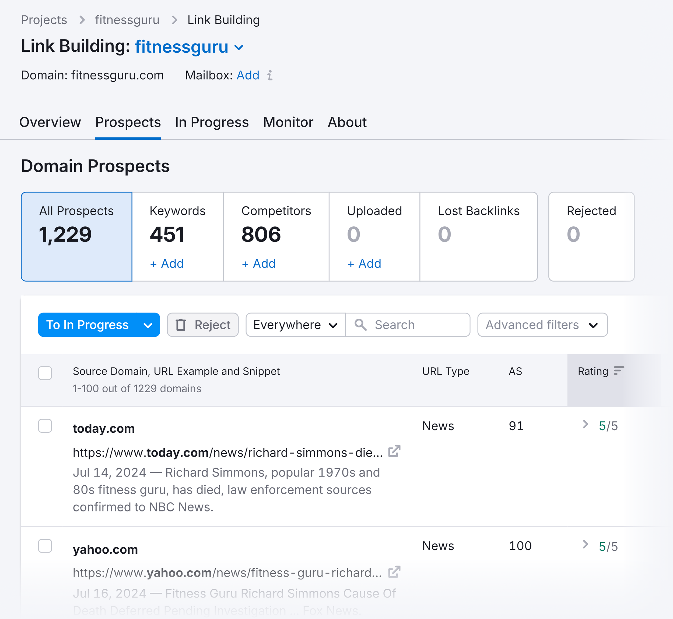Click the Mailbox Add link
Screen dimensions: 673x619
point(248,75)
